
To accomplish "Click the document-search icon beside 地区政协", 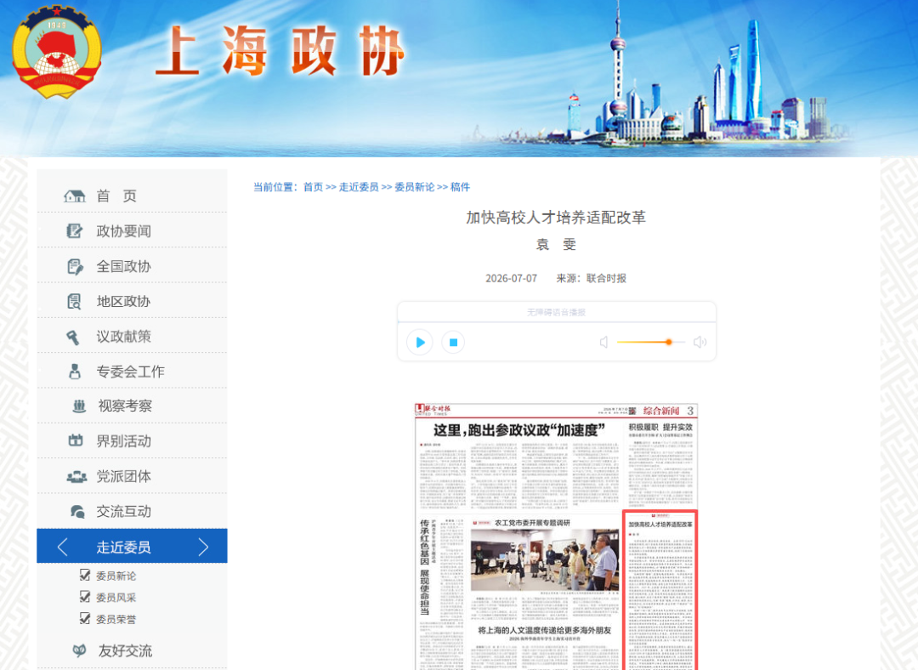I will tap(74, 302).
